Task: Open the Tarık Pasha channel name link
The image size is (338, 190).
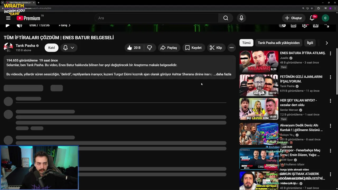Action: point(25,46)
